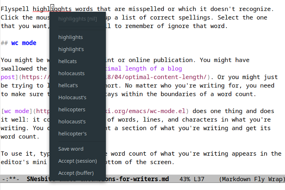Pick 'helicopters' spelling suggestion
The width and height of the screenshot is (285, 190).
click(x=72, y=110)
